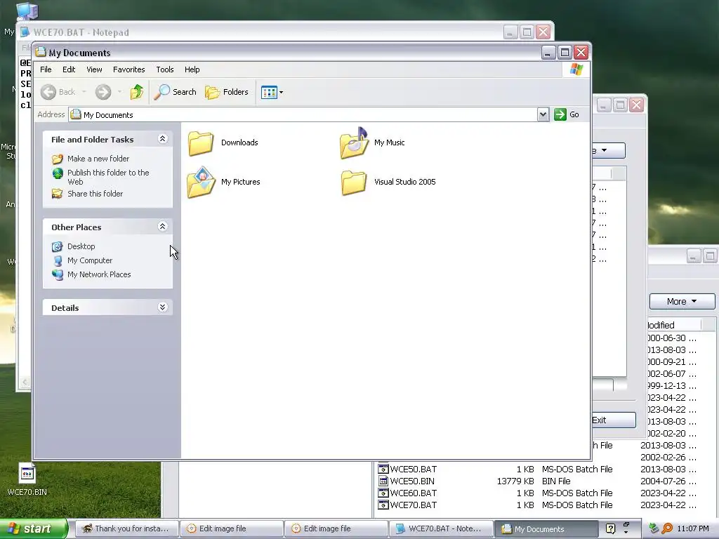
Task: Open the Edit menu
Action: pyautogui.click(x=69, y=69)
